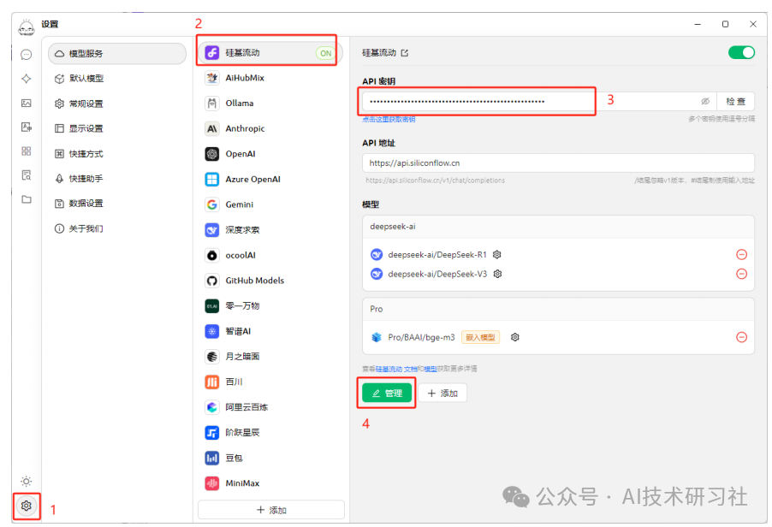Click the ON badge on 硅基流动
Screen dimensions: 772x527
tap(325, 53)
